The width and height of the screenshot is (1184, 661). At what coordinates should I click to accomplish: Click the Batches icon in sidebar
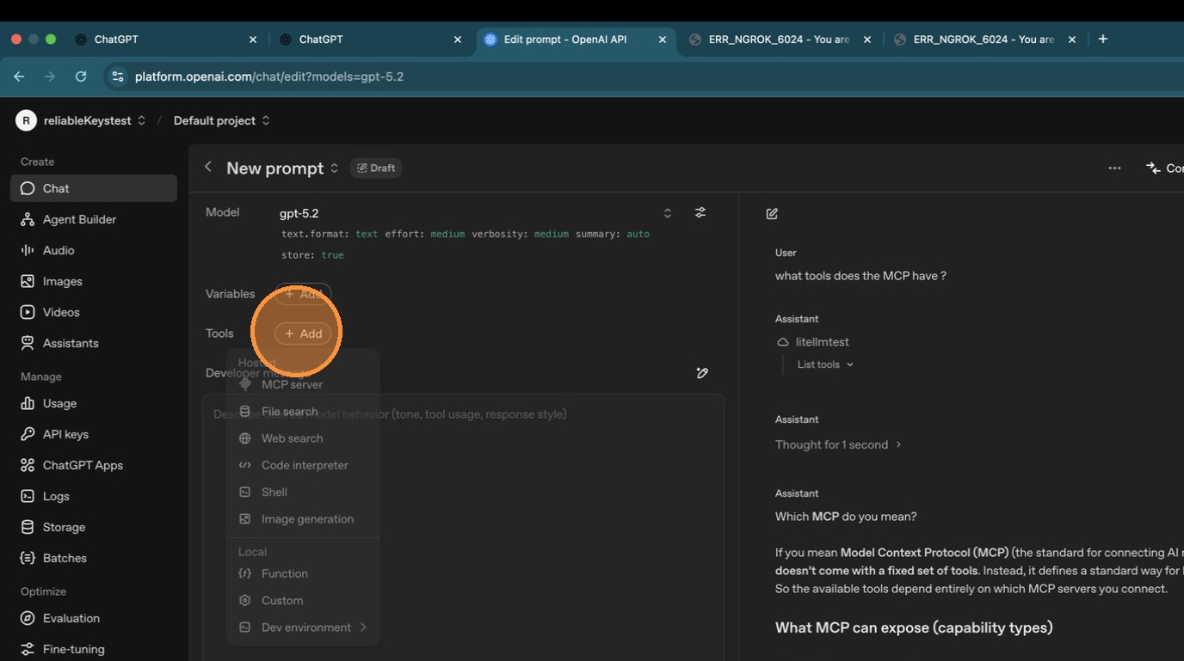pos(28,558)
